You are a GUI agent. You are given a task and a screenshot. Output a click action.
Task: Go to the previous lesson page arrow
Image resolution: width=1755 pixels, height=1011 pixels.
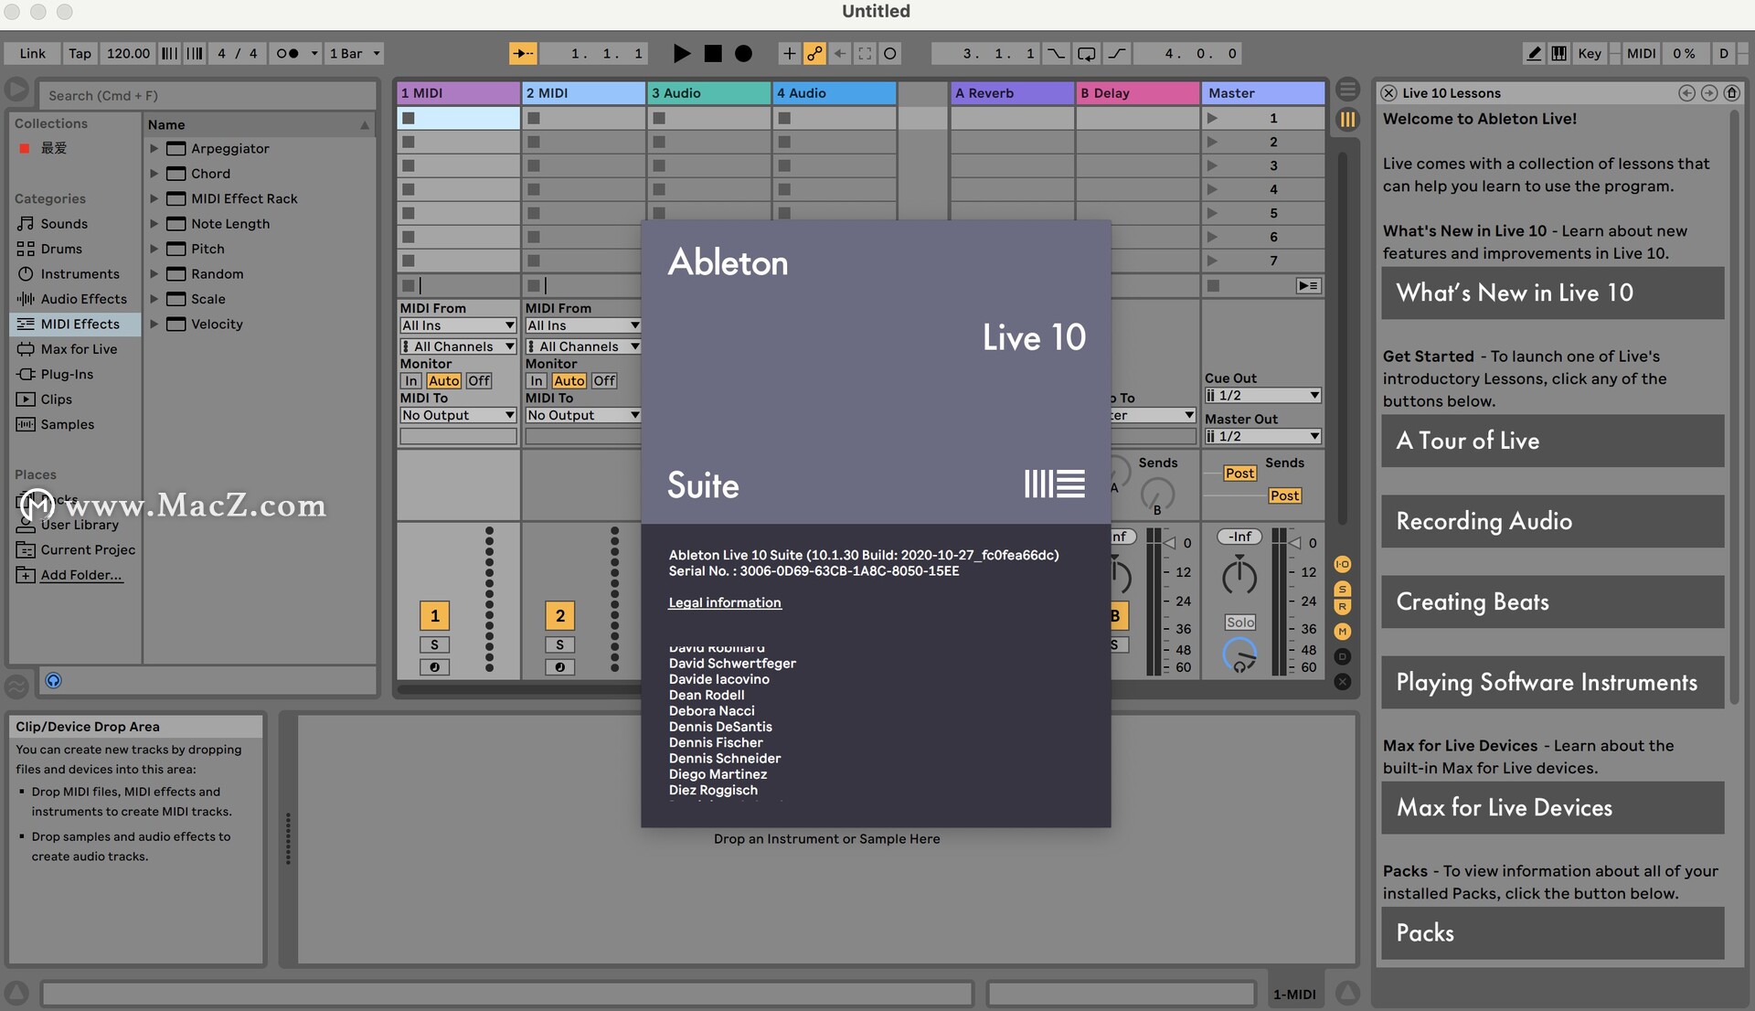click(1686, 92)
